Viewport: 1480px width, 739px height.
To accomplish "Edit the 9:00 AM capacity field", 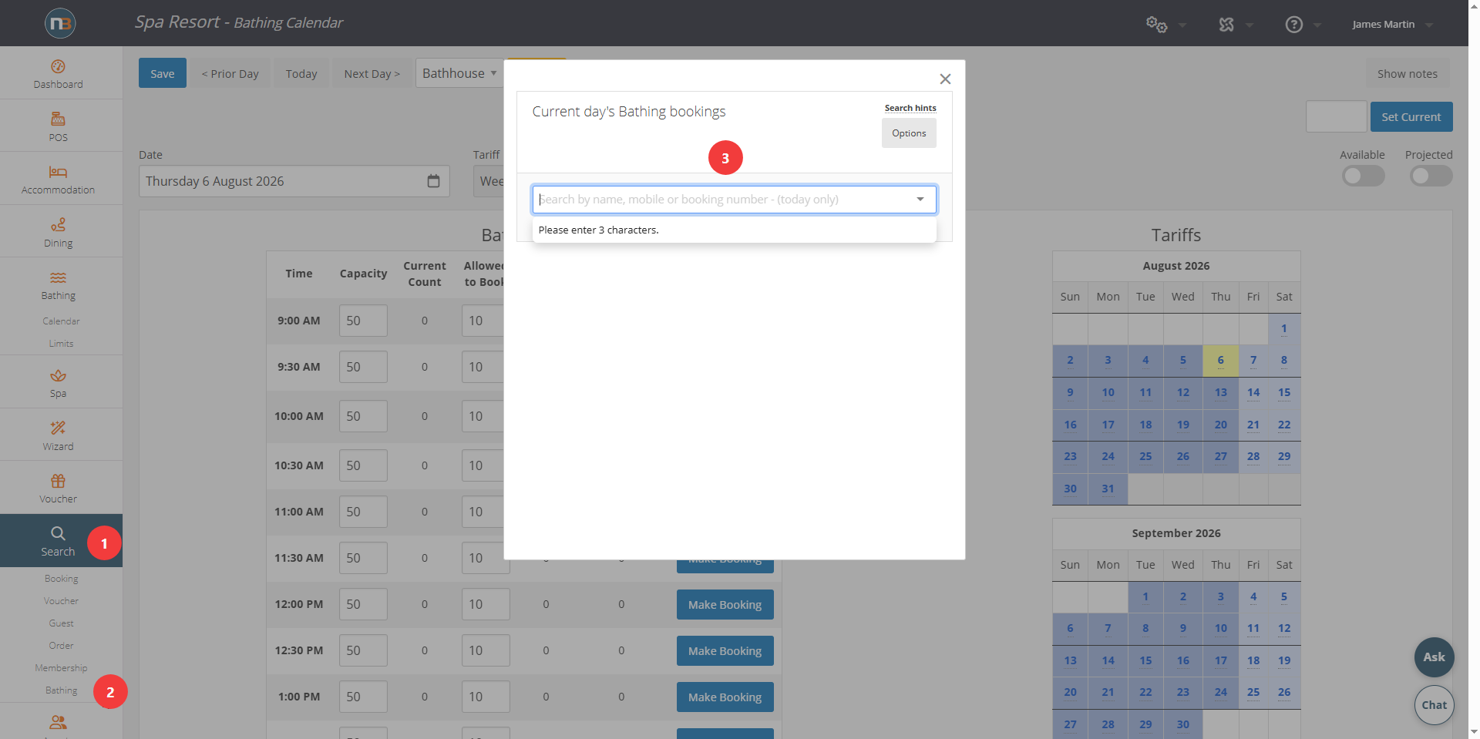I will pos(363,321).
